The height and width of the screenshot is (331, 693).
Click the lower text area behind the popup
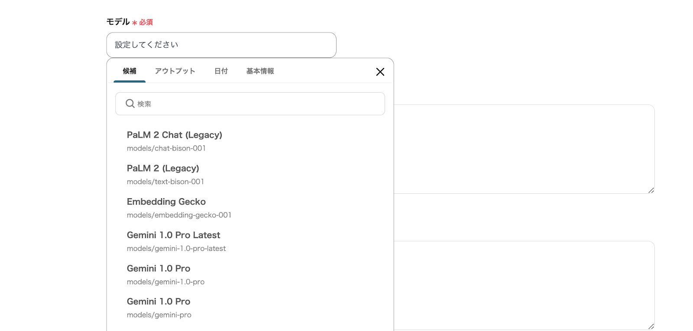pos(524,285)
